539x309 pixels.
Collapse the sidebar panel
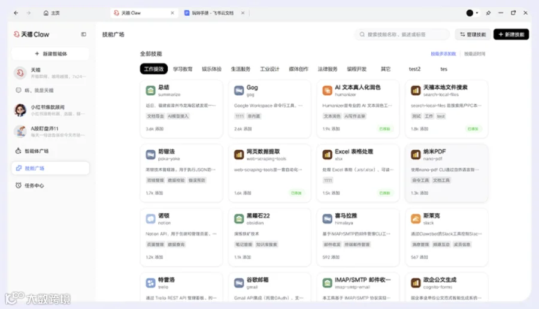tap(83, 34)
